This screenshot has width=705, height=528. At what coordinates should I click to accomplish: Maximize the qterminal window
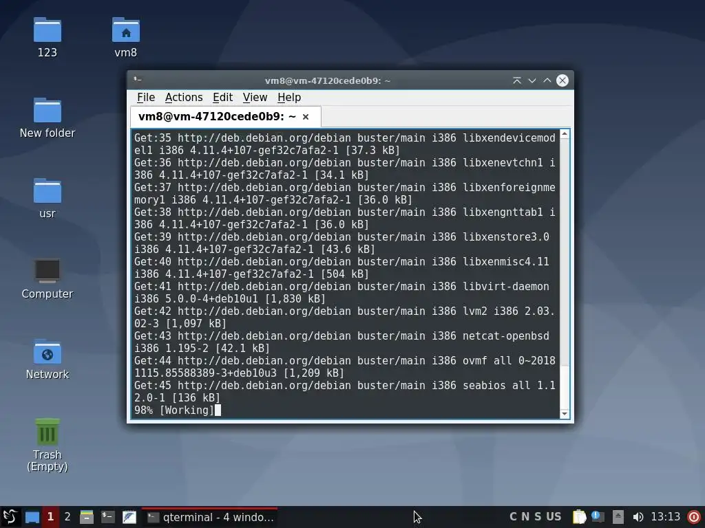click(x=547, y=80)
